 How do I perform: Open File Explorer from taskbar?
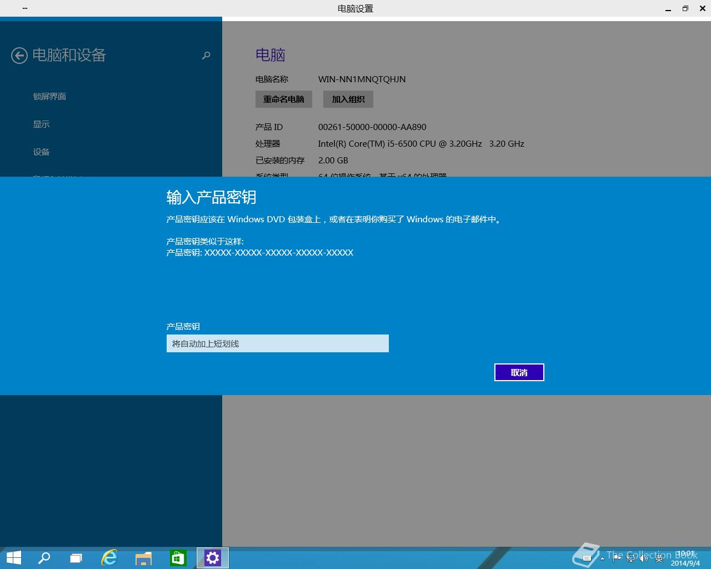click(x=144, y=558)
